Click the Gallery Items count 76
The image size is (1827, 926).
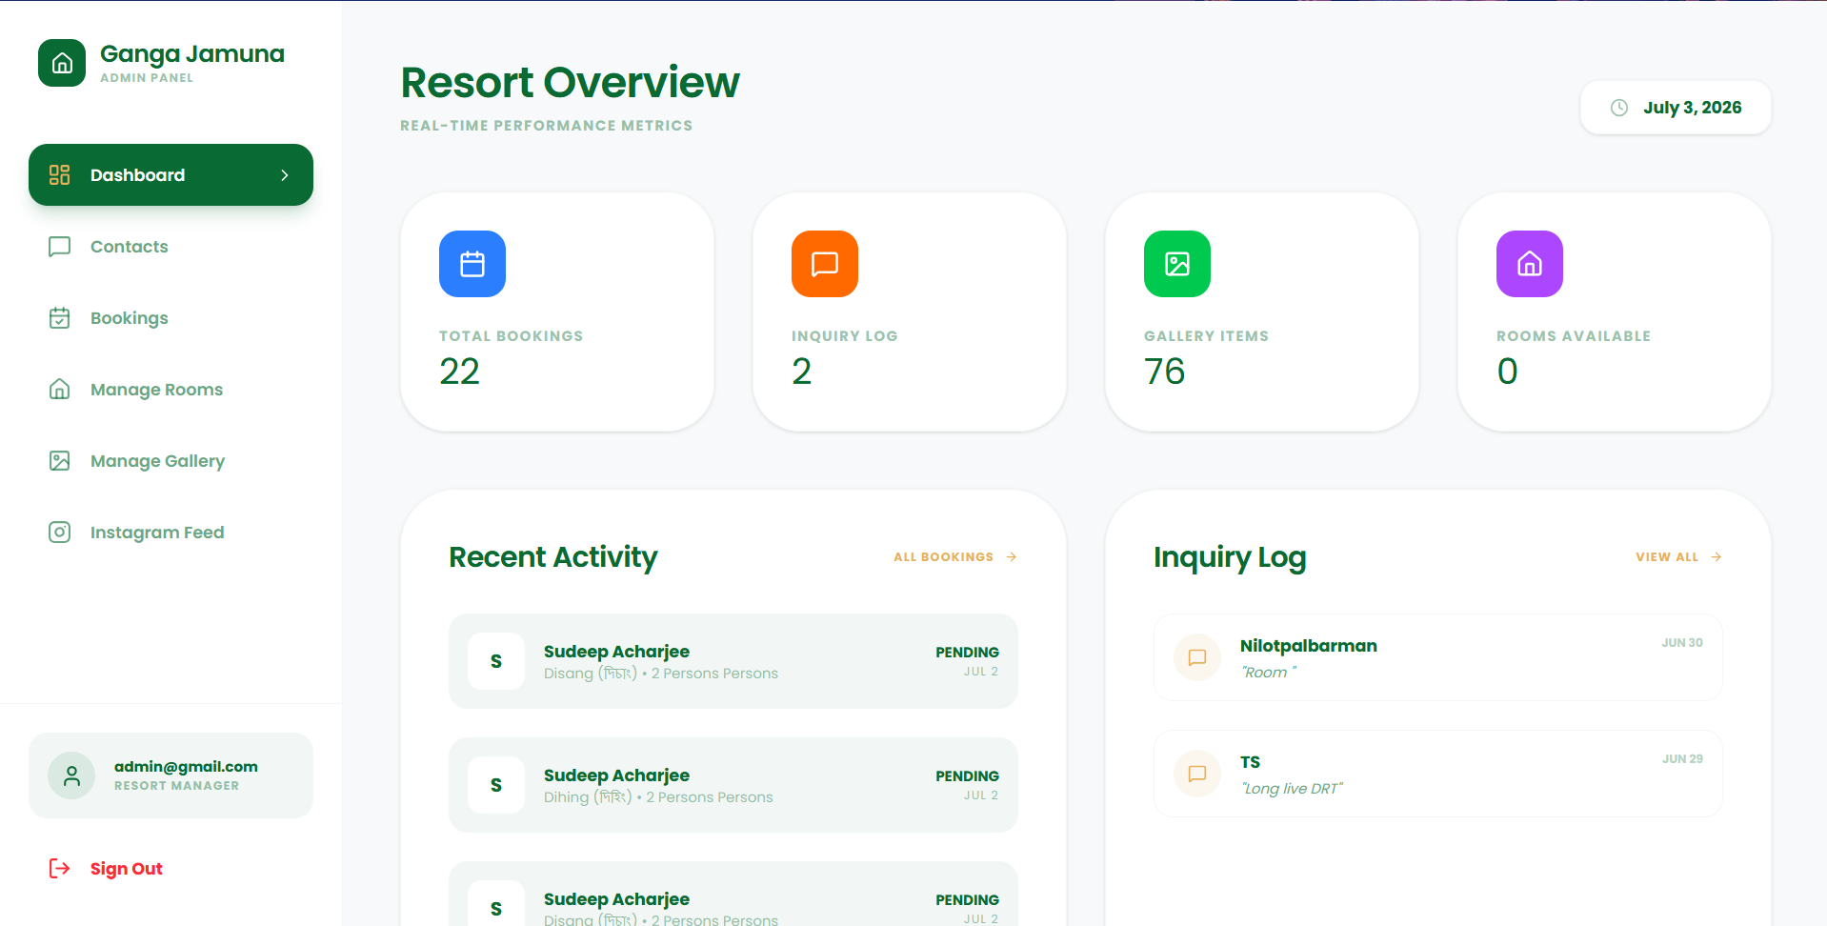point(1164,372)
